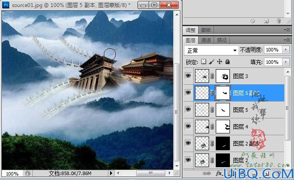294x180 pixels.
Task: Select the 图层 tab
Action: click(191, 40)
